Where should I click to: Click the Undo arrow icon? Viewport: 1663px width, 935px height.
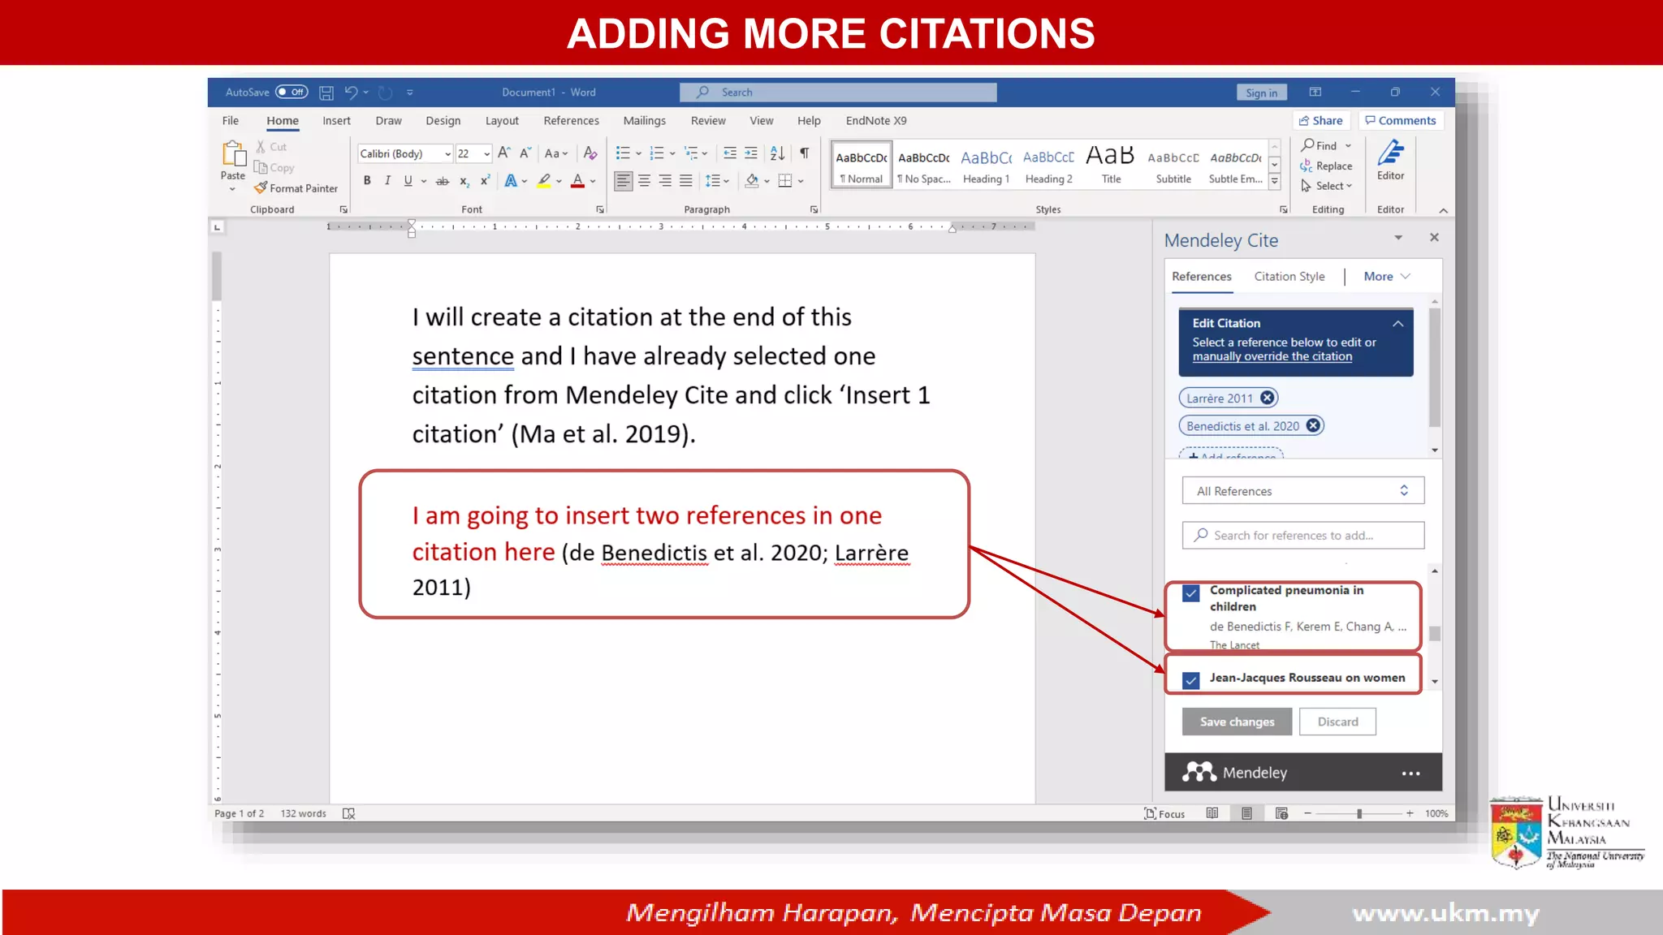point(351,93)
